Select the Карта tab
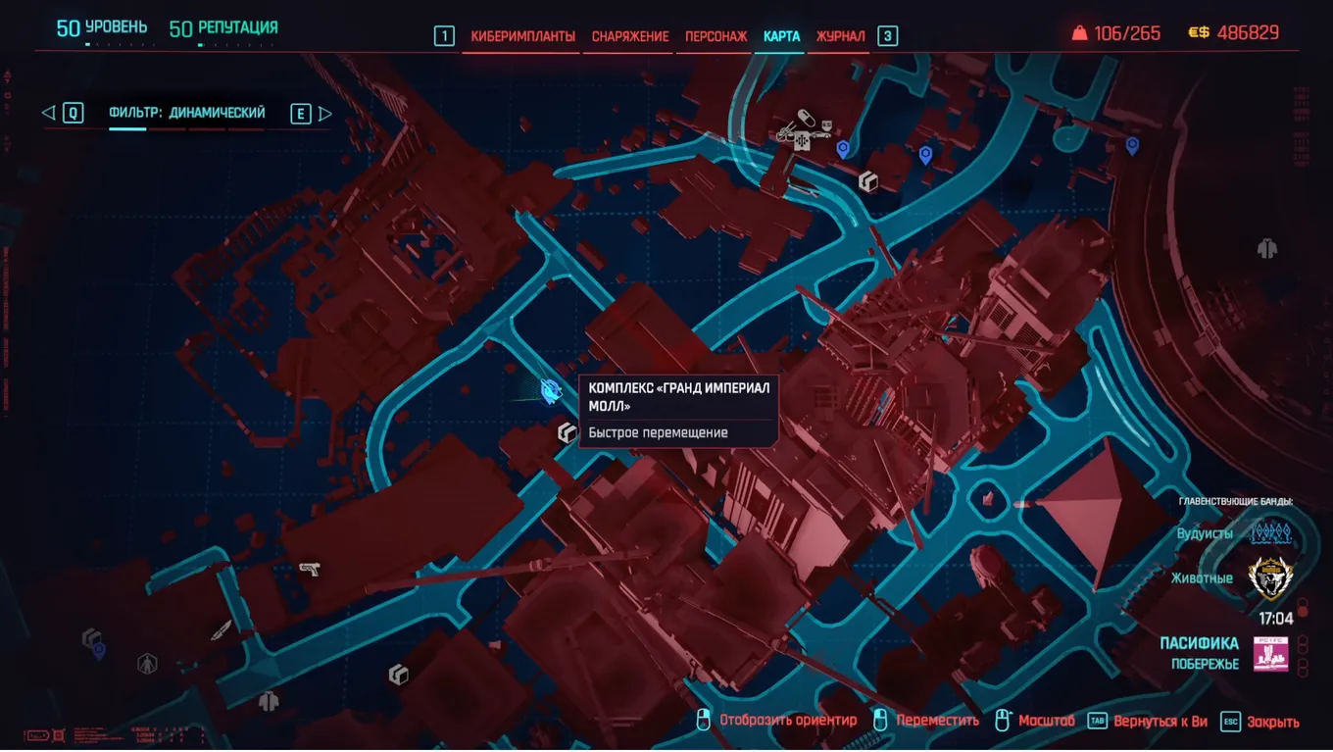This screenshot has height=752, width=1333. (782, 36)
